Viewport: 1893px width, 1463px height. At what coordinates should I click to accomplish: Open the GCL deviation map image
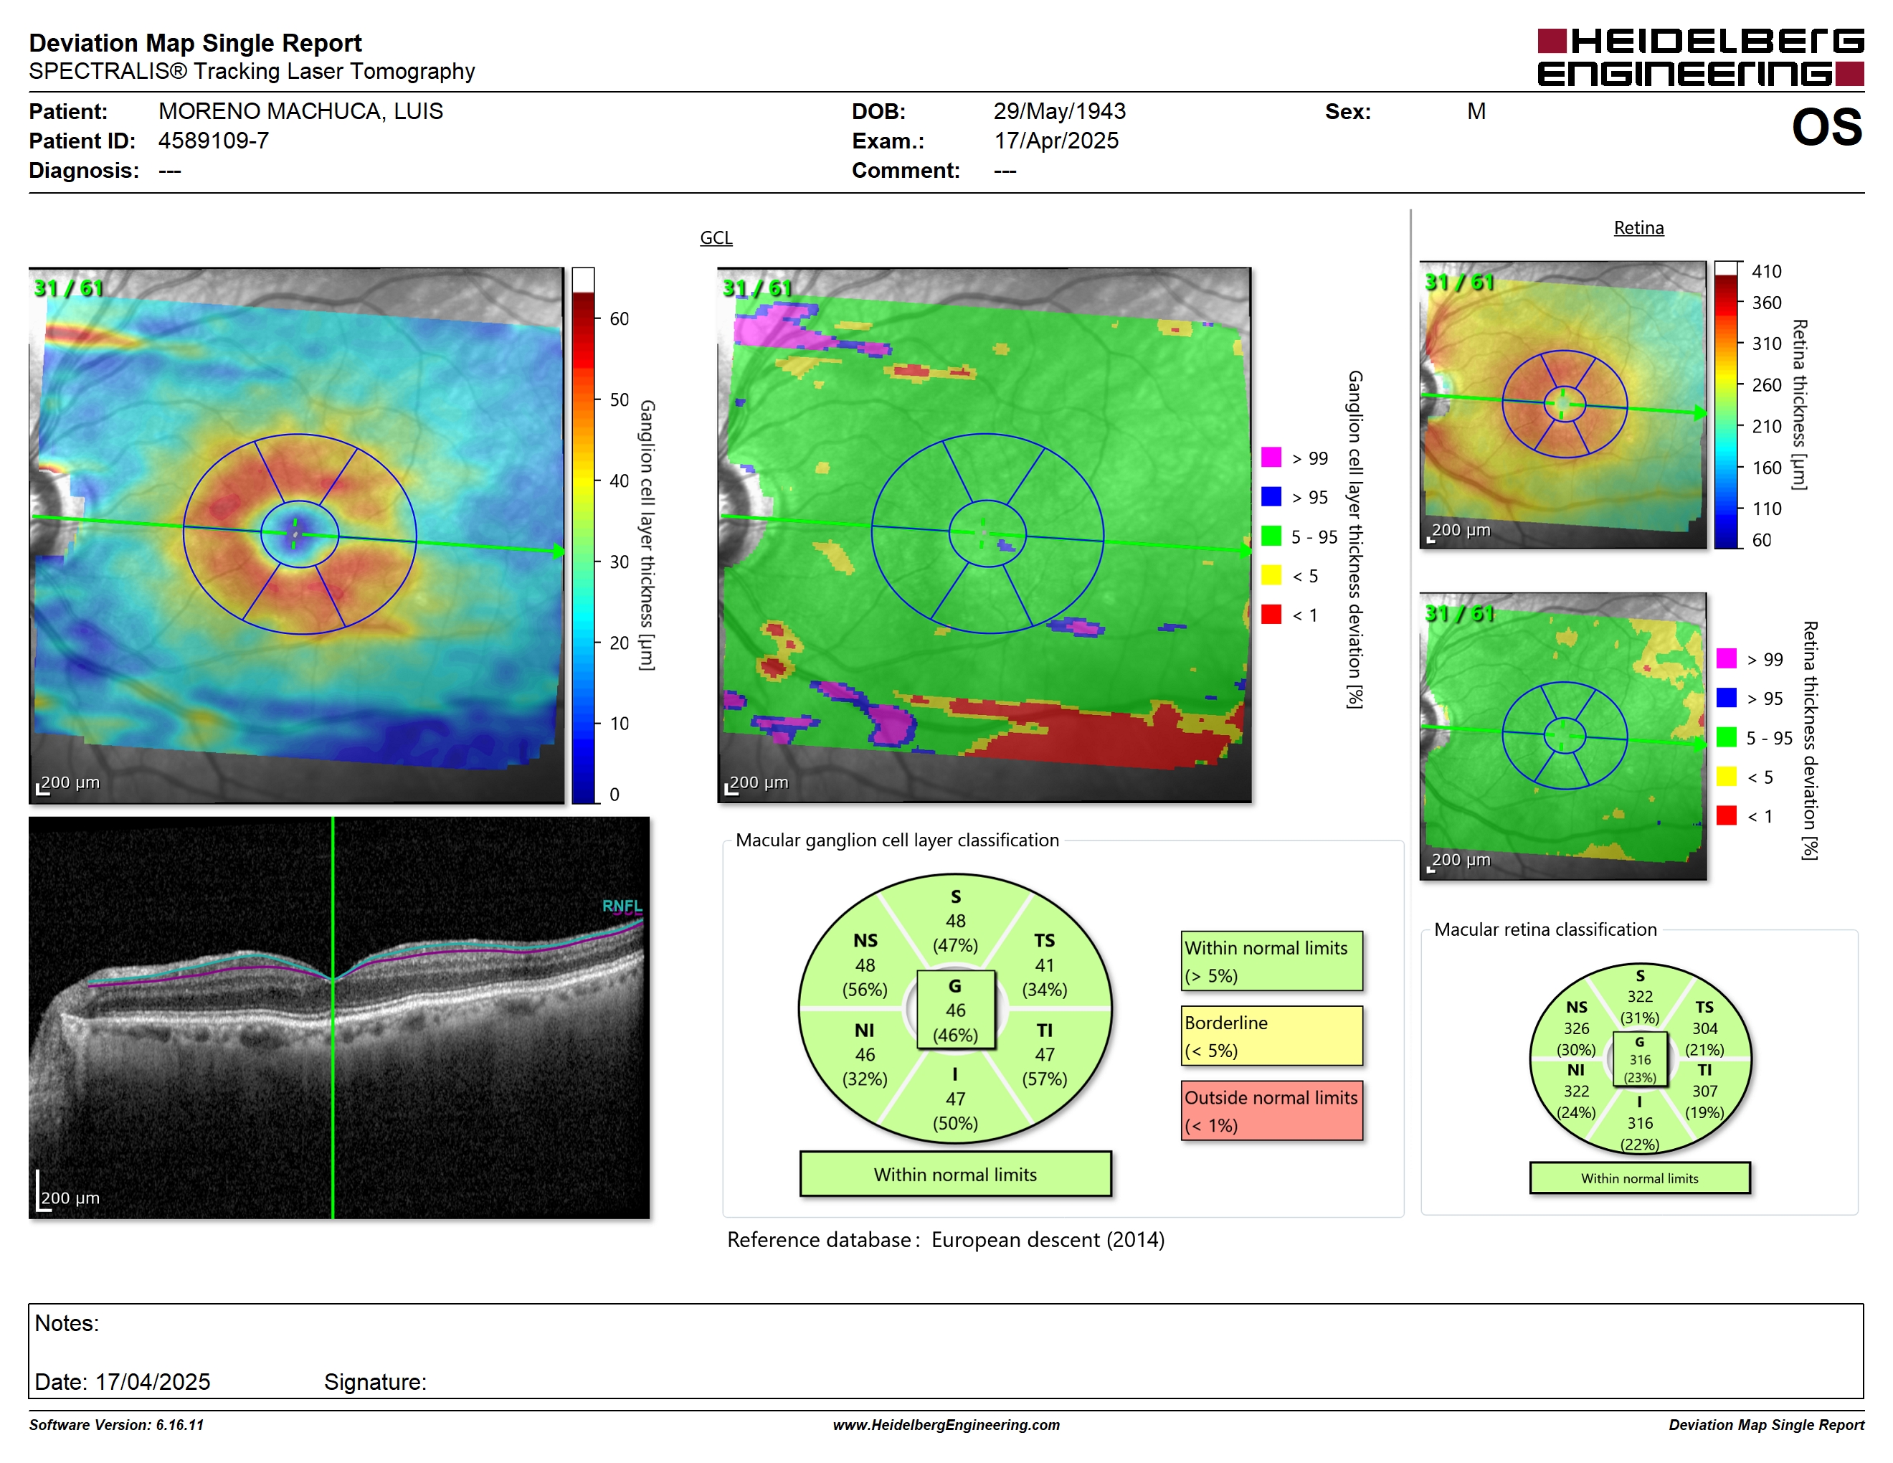[984, 536]
